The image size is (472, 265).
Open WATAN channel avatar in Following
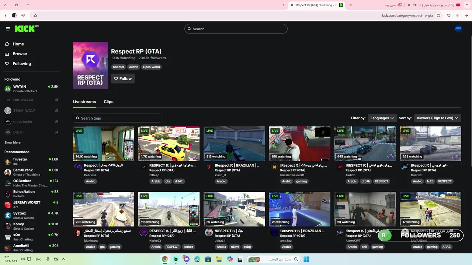tap(8, 89)
